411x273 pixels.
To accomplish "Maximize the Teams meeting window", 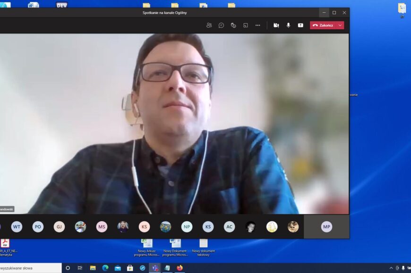I will pyautogui.click(x=334, y=13).
